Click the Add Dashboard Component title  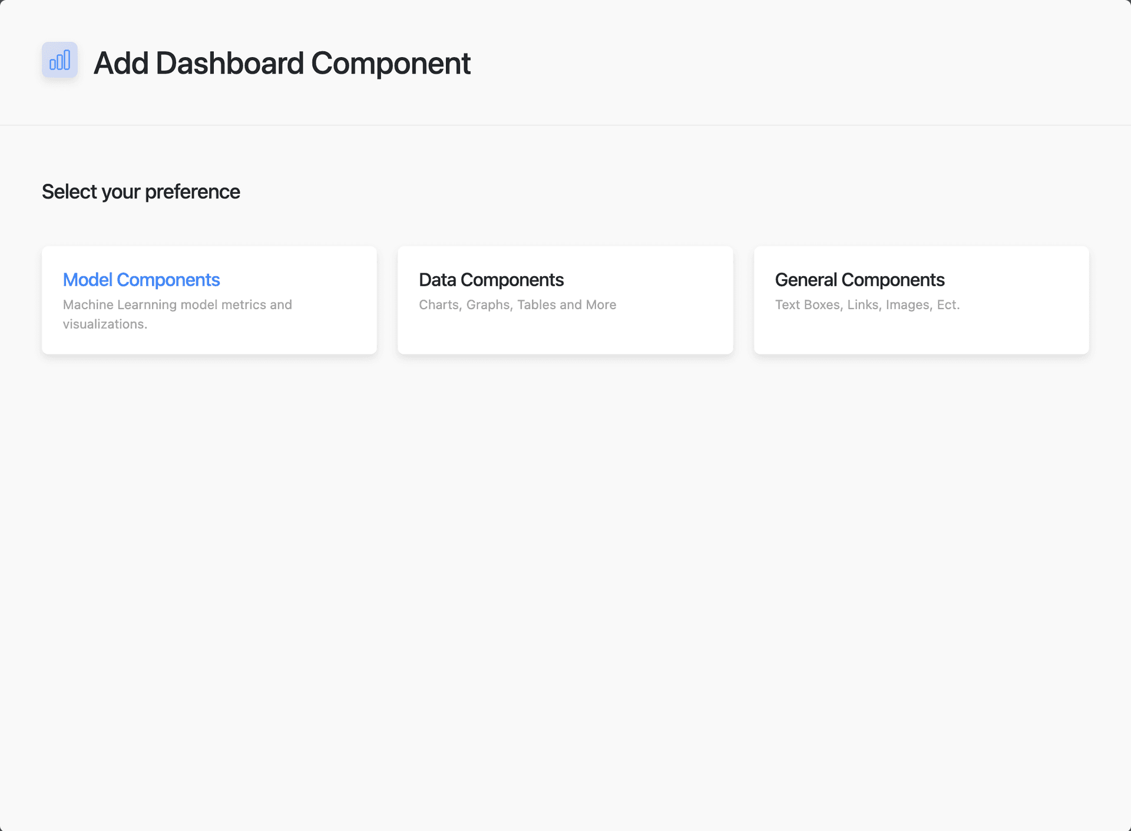[x=282, y=63]
